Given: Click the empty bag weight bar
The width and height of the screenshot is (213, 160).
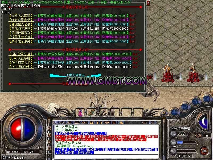Looking at the screenshot, I should click(x=187, y=151).
